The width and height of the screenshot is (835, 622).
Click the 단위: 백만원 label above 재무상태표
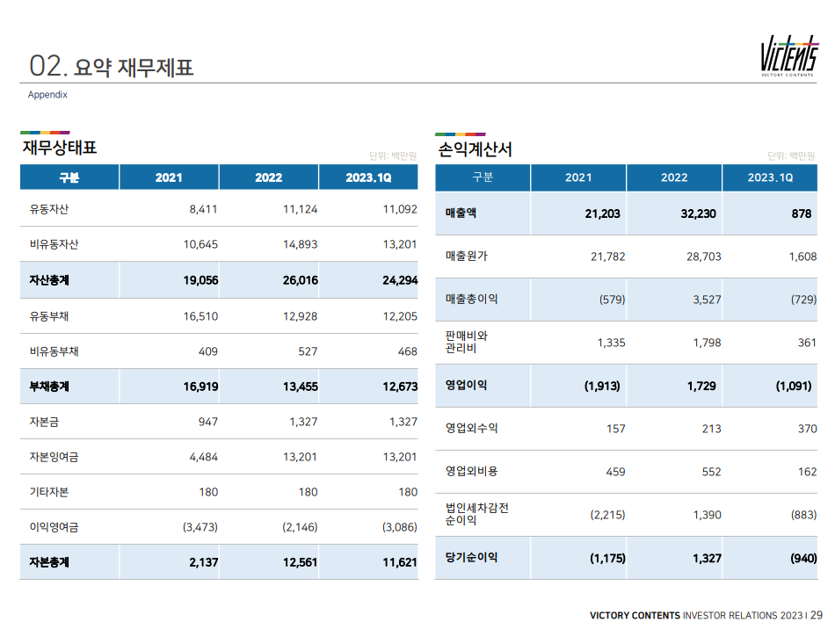click(x=394, y=154)
